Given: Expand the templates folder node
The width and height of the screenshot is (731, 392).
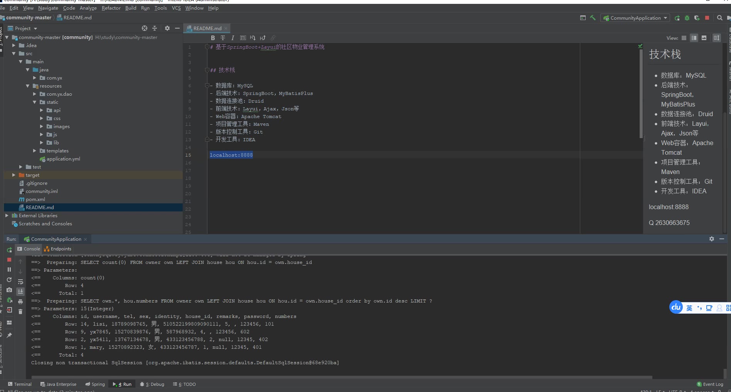Looking at the screenshot, I should click(x=35, y=151).
